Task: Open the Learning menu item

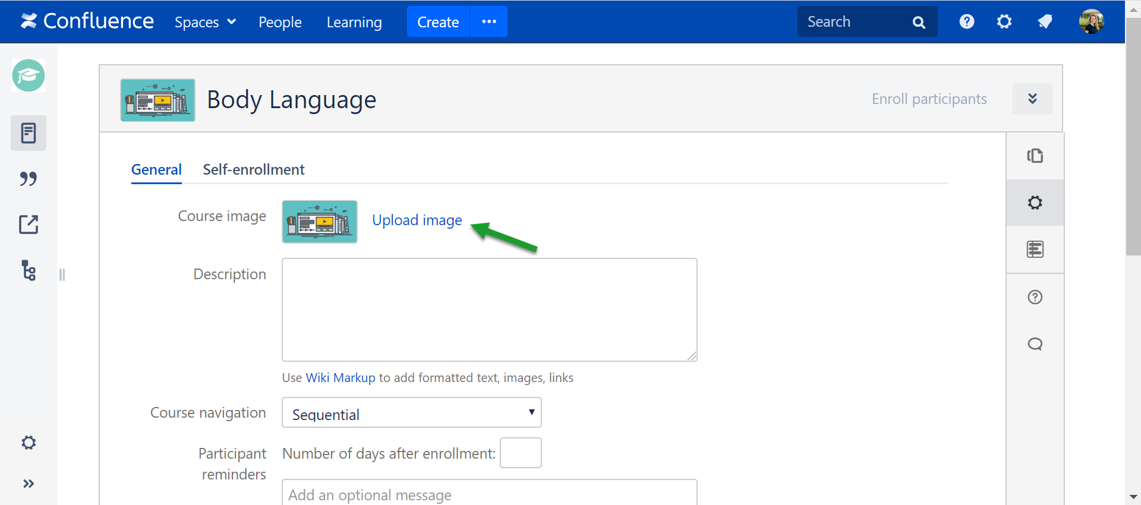Action: click(x=354, y=22)
